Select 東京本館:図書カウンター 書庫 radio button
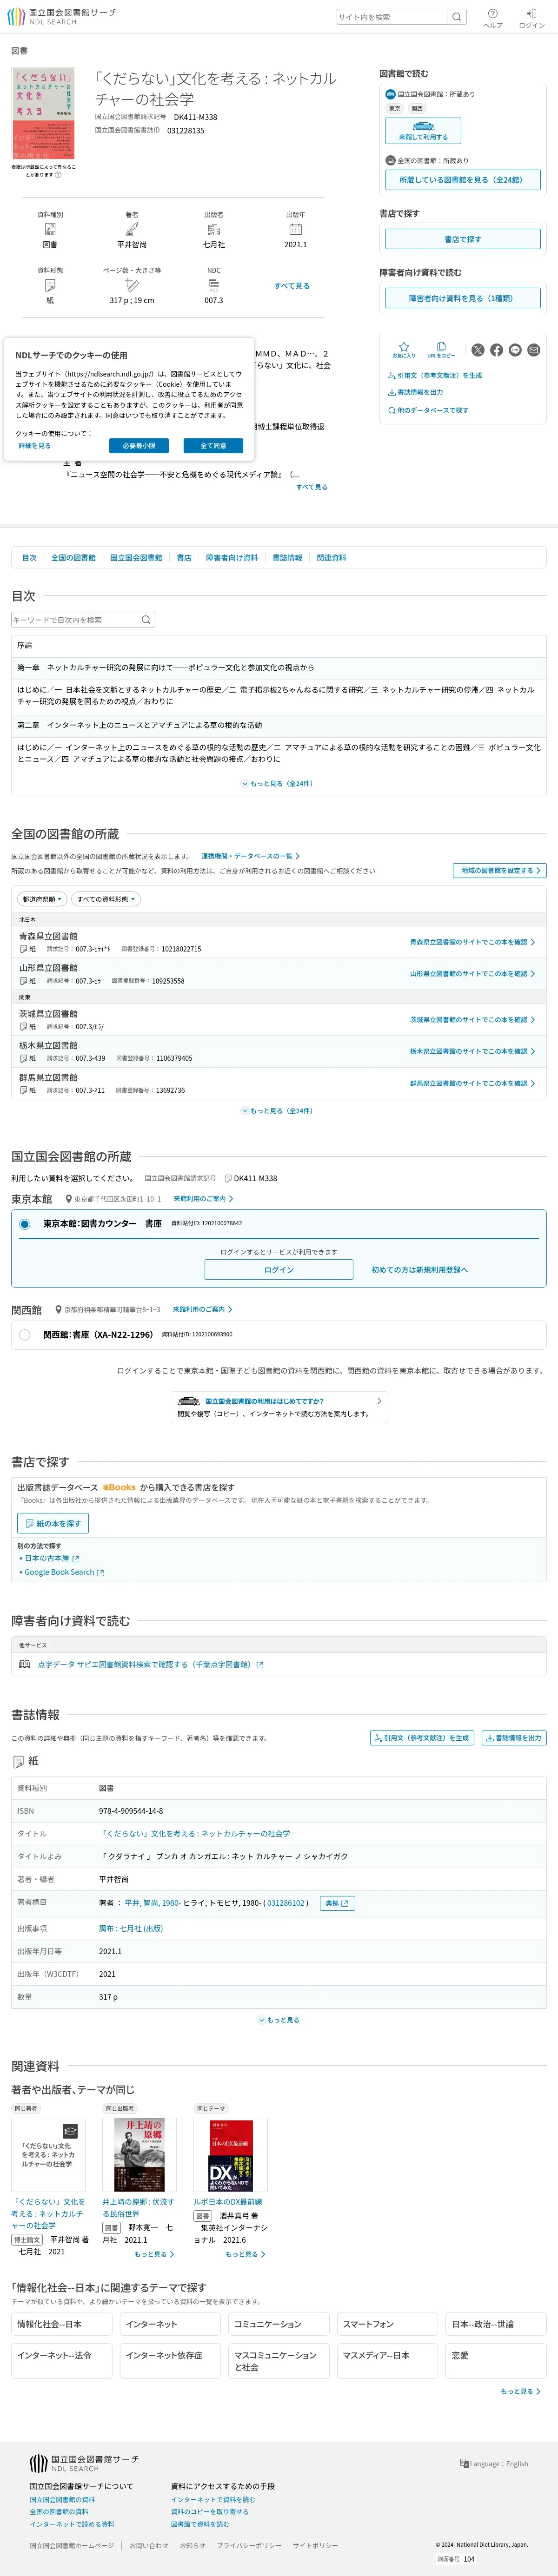Image resolution: width=558 pixels, height=2576 pixels. click(24, 1223)
